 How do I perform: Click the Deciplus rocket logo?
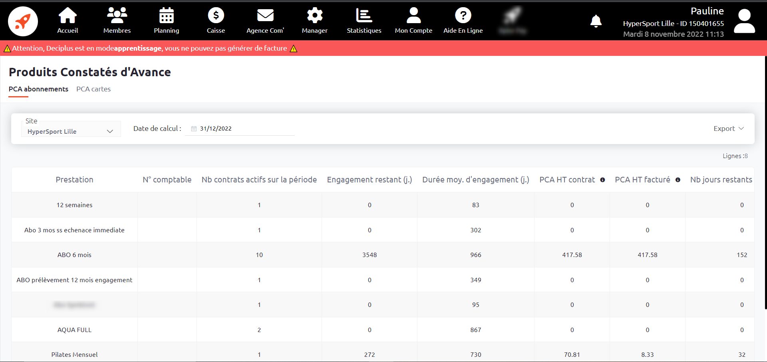23,21
